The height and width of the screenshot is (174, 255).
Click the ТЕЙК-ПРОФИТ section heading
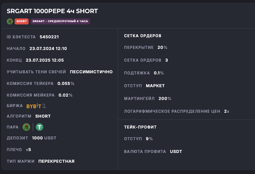point(140,127)
